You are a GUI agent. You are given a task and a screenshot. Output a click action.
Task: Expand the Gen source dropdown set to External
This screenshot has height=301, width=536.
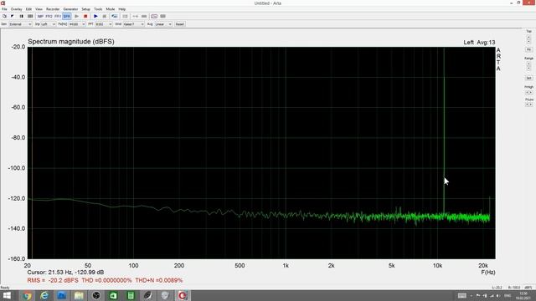point(20,24)
